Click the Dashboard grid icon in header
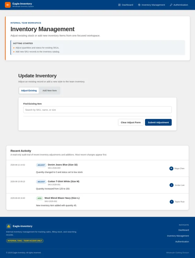This screenshot has height=258, width=195. 119,5
